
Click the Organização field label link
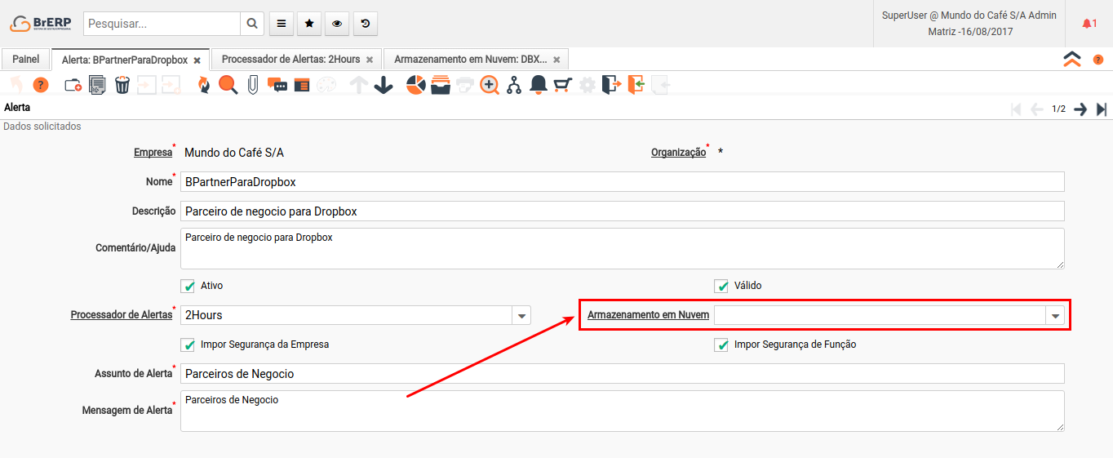(x=678, y=153)
